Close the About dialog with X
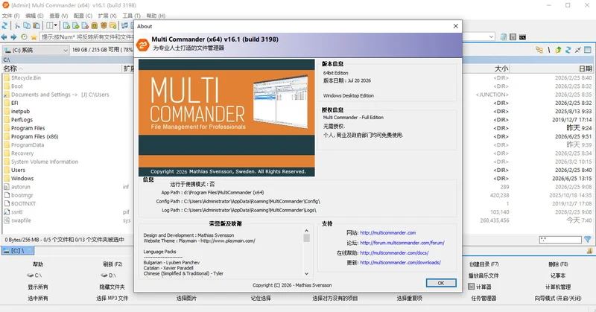This screenshot has height=312, width=596. [456, 26]
